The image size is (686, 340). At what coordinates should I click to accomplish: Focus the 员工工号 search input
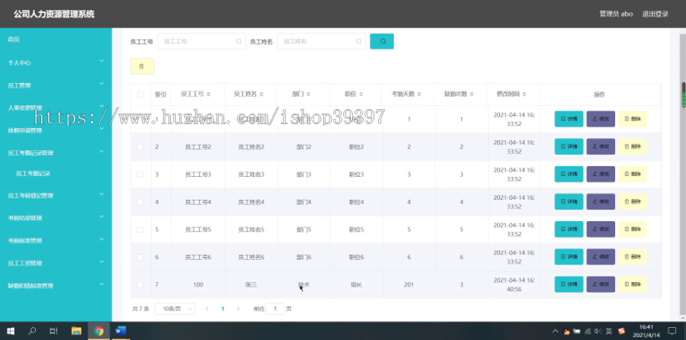[202, 42]
